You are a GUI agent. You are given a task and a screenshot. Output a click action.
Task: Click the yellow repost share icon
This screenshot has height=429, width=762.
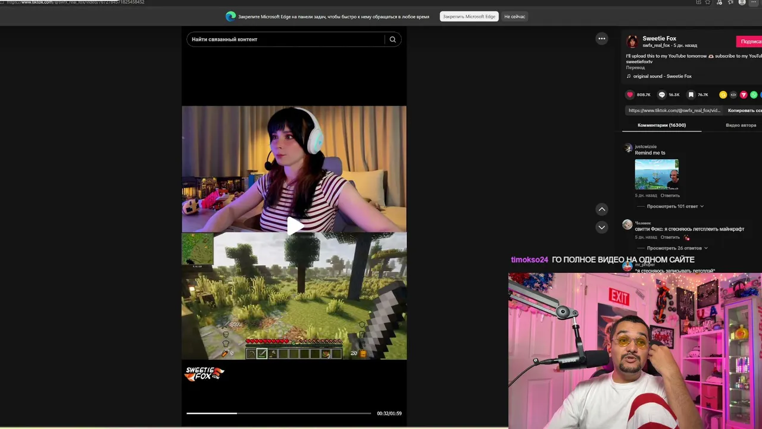723,95
